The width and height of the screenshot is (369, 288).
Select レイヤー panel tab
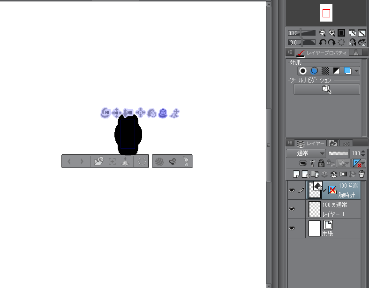pyautogui.click(x=310, y=143)
